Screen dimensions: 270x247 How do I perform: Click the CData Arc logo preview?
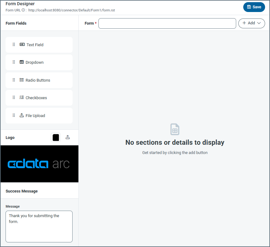[x=39, y=164]
